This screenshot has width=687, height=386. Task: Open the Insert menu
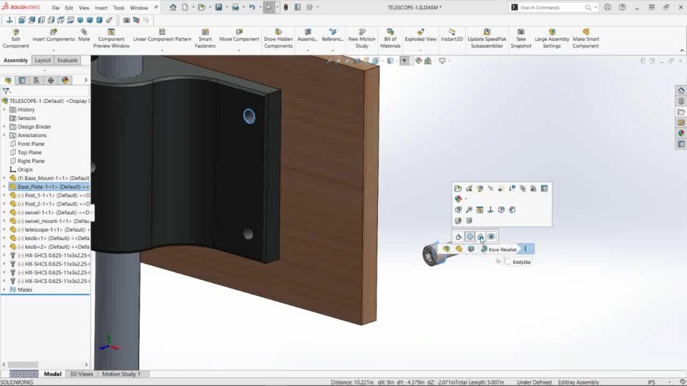click(x=101, y=8)
